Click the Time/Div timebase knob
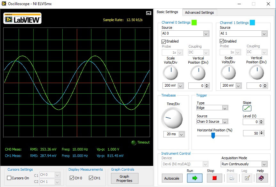Image resolution: width=276 pixels, height=187 pixels. click(x=171, y=119)
